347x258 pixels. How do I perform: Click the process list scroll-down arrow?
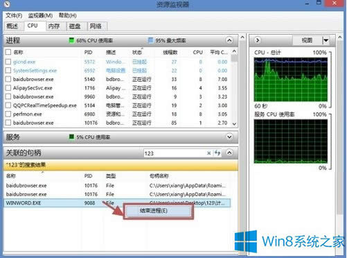tap(234, 124)
